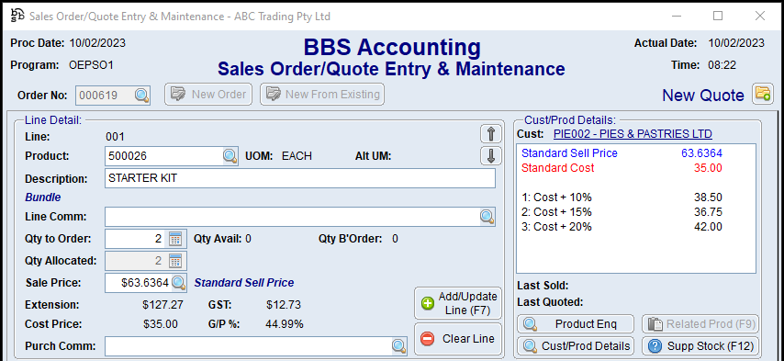Click the Clear Line button
This screenshot has width=784, height=361.
pyautogui.click(x=458, y=339)
